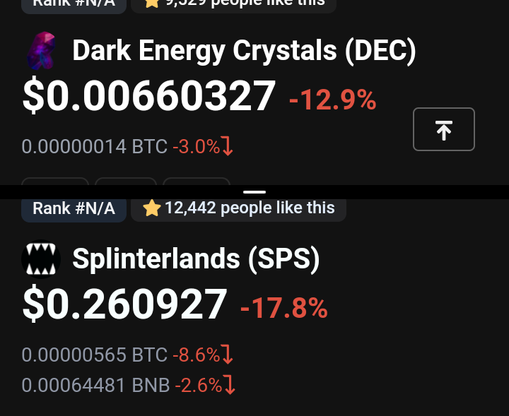This screenshot has width=509, height=416.
Task: Click the $0.260927 SPS price
Action: (124, 304)
